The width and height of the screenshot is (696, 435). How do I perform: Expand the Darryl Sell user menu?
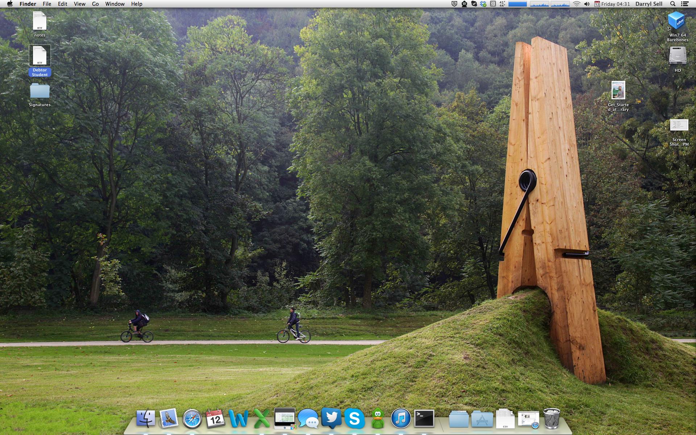(x=649, y=4)
